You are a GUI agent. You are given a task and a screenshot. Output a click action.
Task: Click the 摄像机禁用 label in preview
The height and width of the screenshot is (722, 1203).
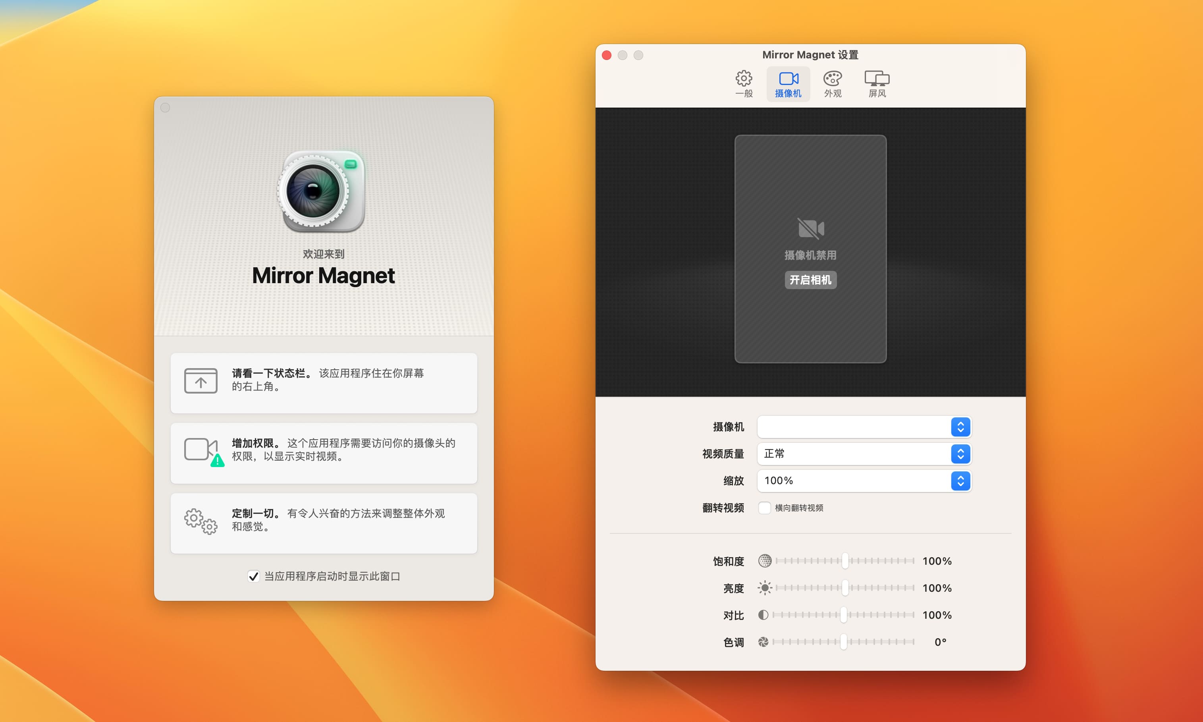tap(811, 255)
